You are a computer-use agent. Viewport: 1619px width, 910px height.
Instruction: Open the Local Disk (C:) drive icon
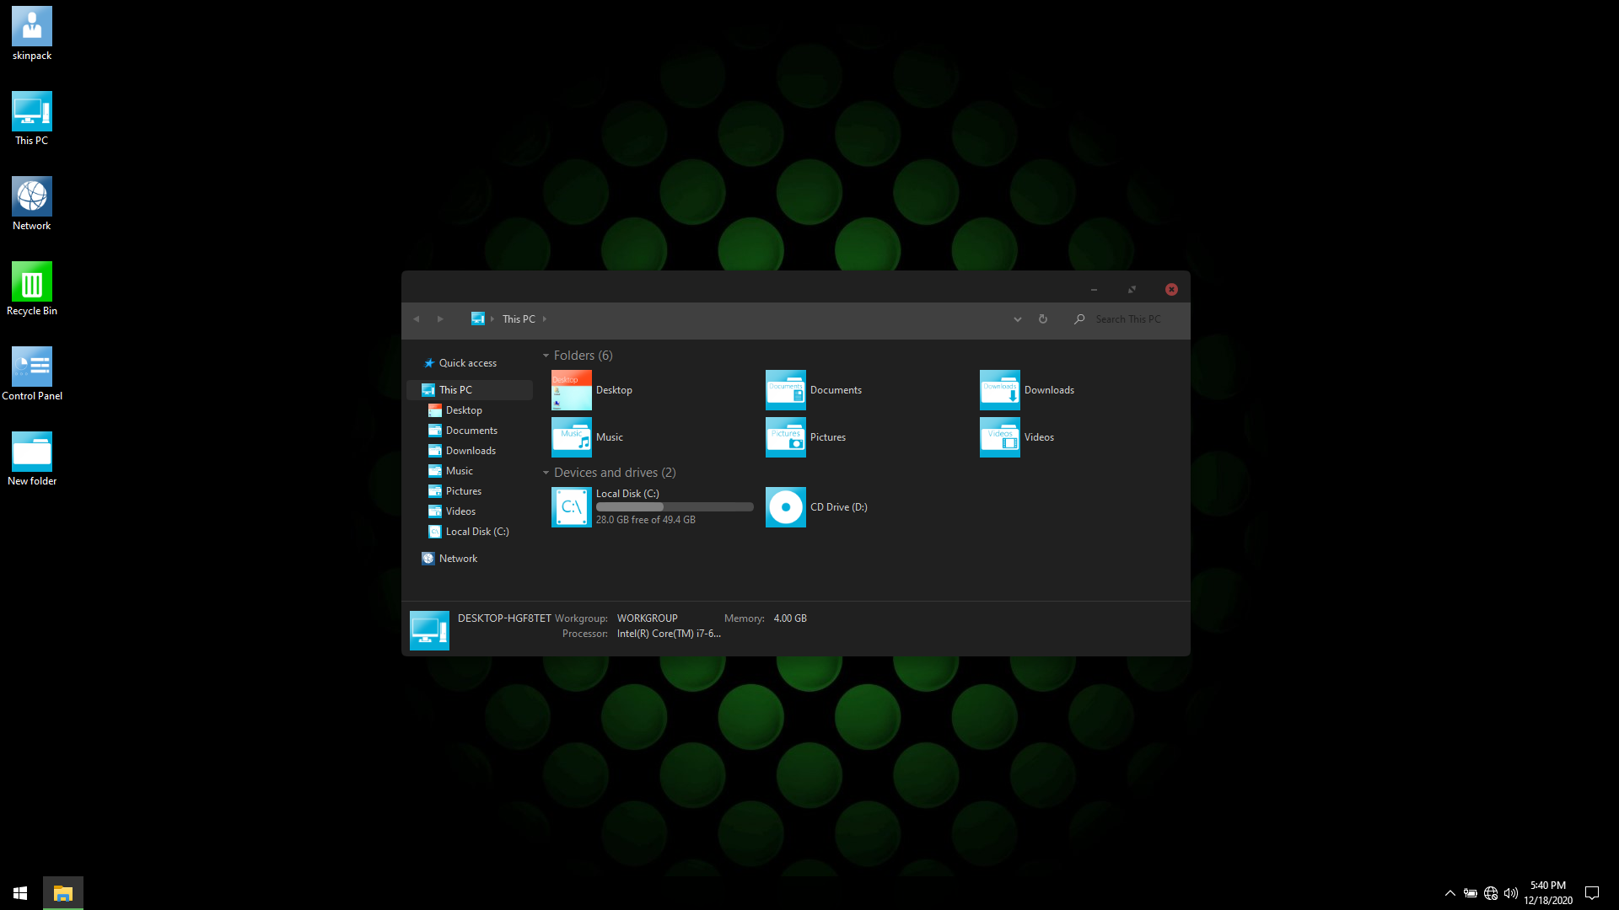tap(571, 507)
